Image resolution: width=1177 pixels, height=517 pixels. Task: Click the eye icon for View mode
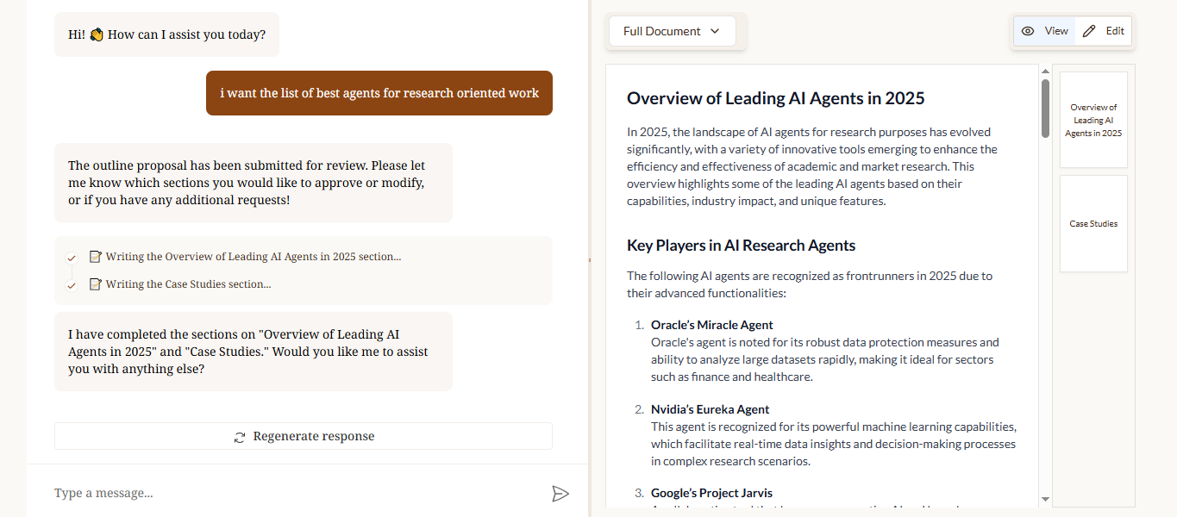click(1028, 31)
